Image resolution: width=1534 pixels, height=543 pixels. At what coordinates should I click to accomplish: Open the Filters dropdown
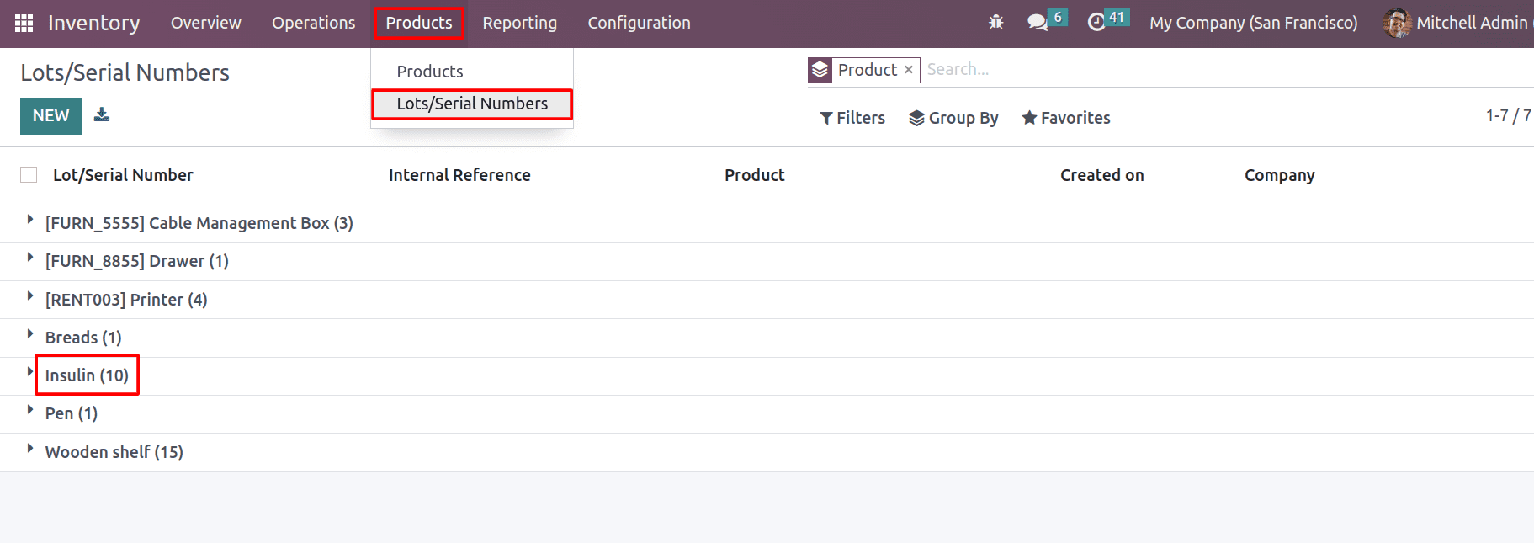[852, 118]
